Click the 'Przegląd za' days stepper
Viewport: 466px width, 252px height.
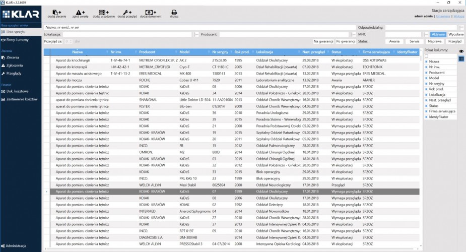pyautogui.click(x=69, y=42)
